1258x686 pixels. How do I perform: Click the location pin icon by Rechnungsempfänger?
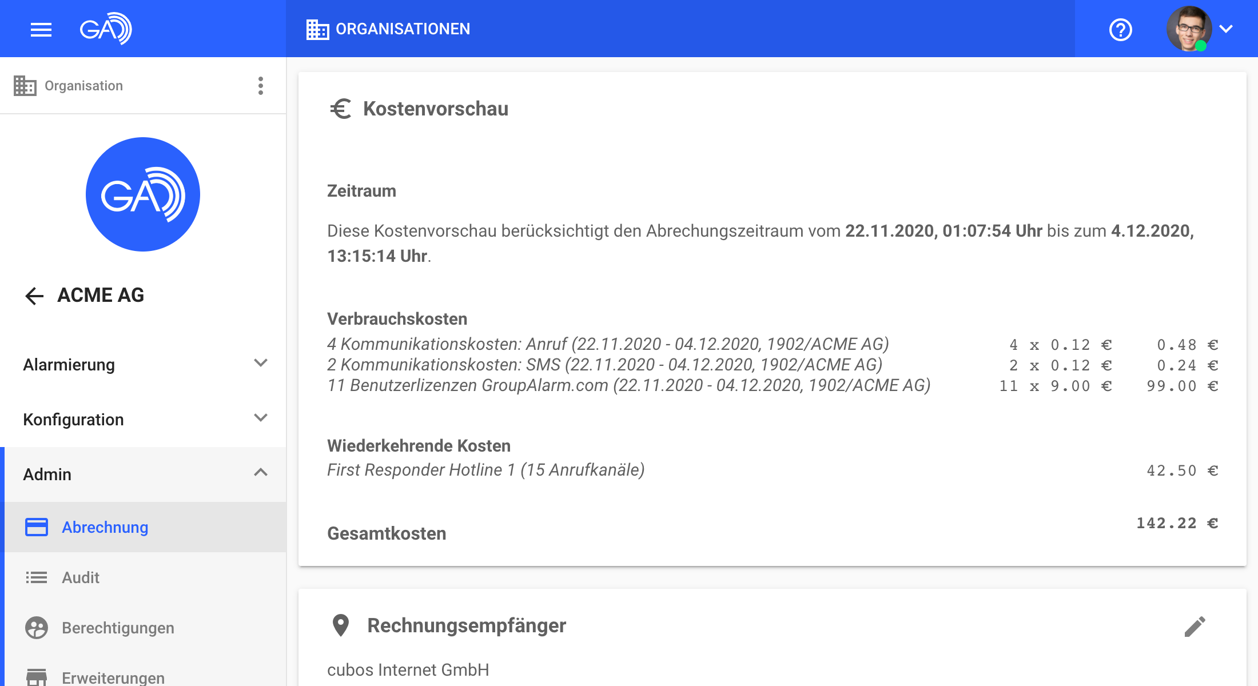point(341,625)
